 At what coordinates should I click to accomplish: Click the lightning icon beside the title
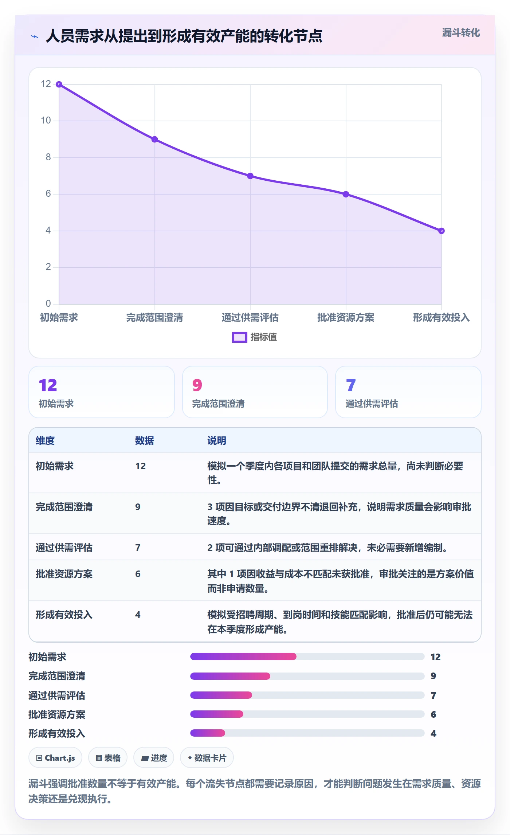(35, 36)
